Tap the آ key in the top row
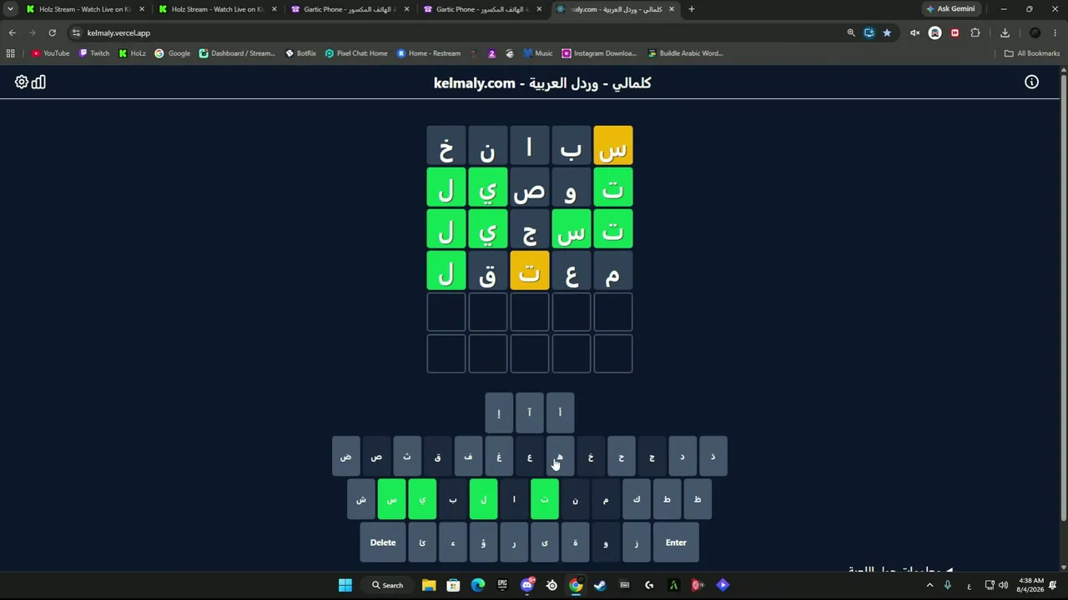This screenshot has width=1068, height=600. [x=529, y=412]
